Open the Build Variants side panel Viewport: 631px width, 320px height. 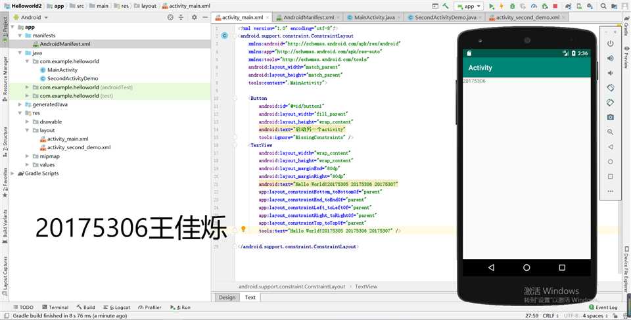click(5, 227)
